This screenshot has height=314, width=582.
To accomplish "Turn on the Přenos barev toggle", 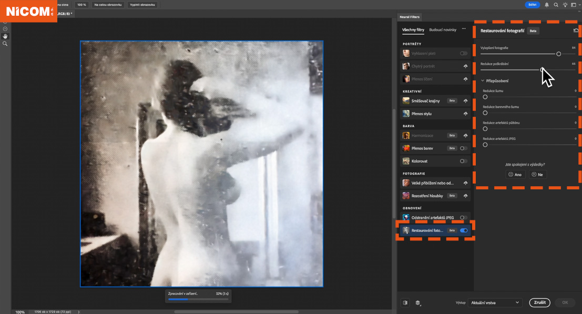I will coord(463,148).
